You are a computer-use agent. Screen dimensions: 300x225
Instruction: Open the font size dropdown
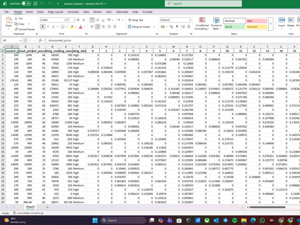pyautogui.click(x=74, y=20)
